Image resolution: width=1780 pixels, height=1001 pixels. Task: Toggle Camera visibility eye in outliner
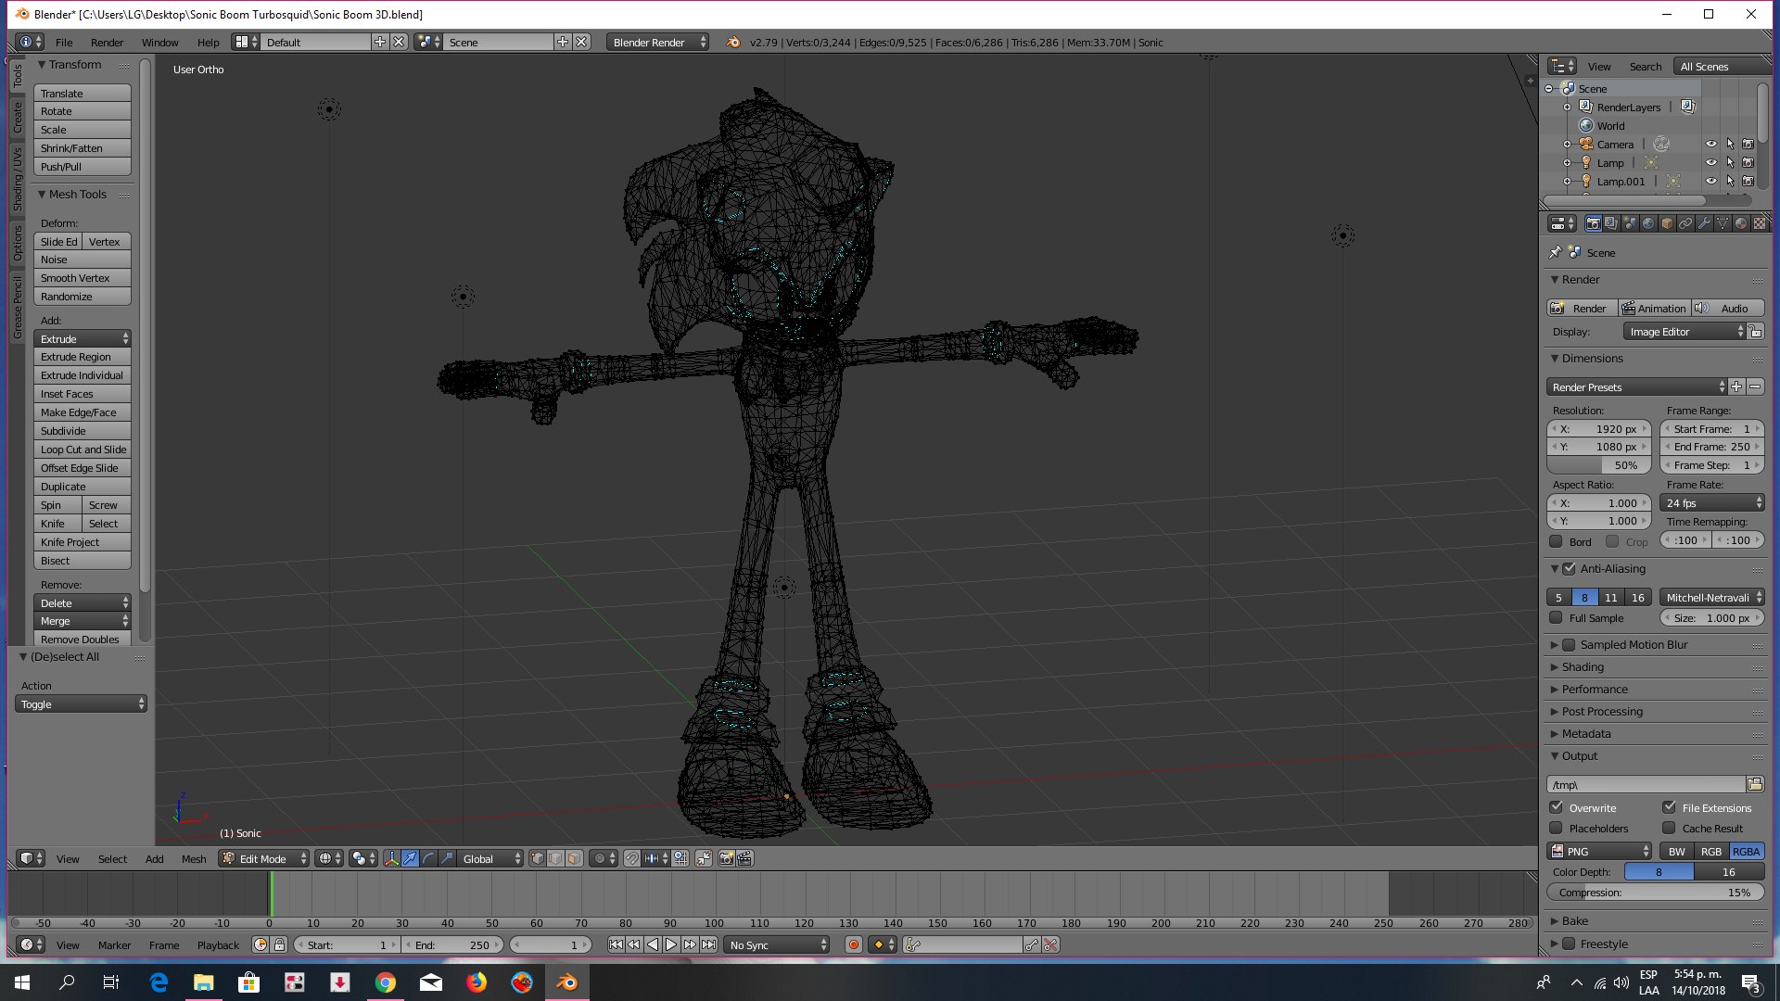(x=1711, y=144)
